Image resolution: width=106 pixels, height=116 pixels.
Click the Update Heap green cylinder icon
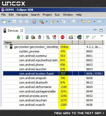(x=27, y=37)
